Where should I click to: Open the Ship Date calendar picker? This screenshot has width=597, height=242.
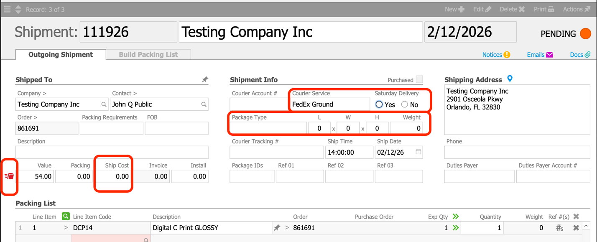pos(418,152)
